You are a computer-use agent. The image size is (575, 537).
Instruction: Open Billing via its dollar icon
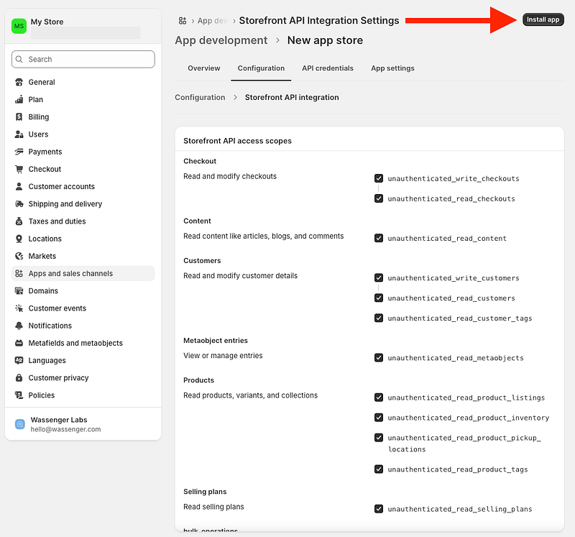point(19,117)
